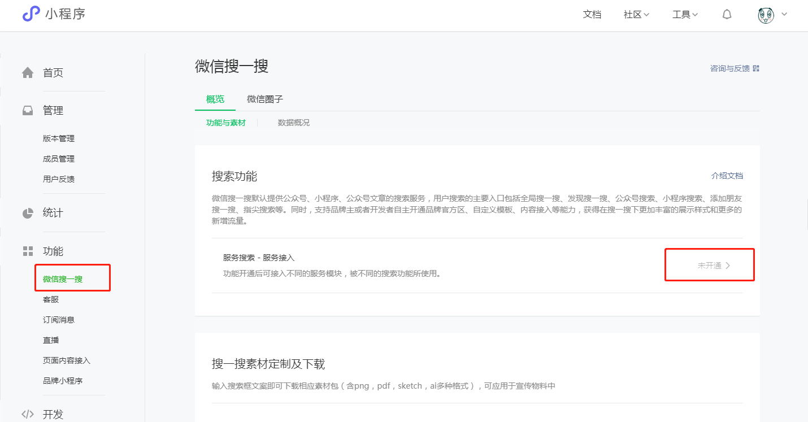Open 品牌小程序 in the sidebar
This screenshot has height=422, width=808.
[63, 381]
